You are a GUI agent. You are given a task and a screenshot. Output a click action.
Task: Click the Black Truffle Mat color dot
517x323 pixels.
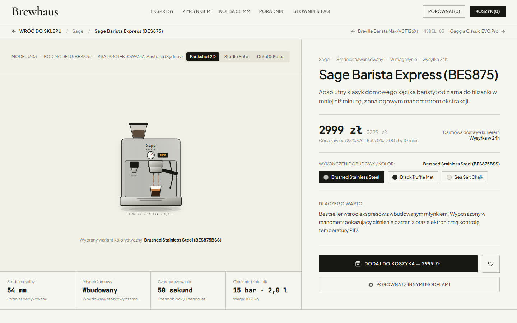[x=395, y=177]
